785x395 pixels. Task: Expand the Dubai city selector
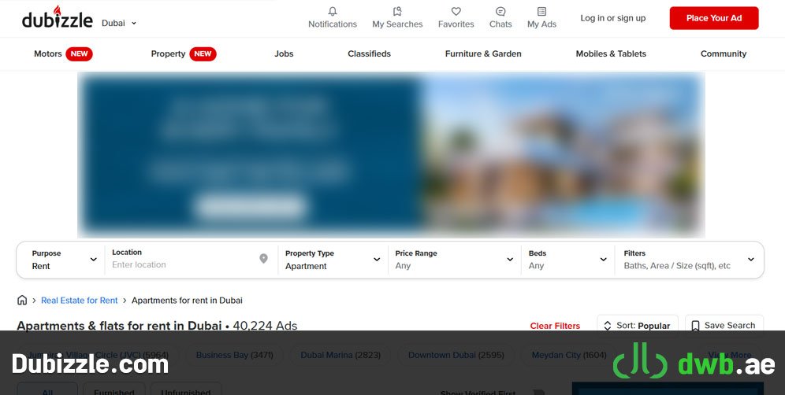pos(119,23)
